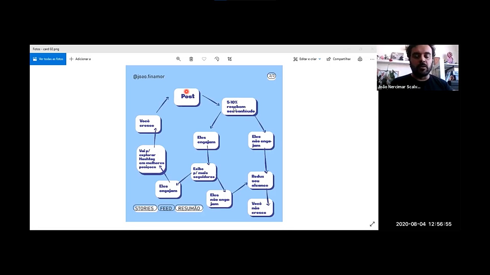
Task: Click the Você cresce box
Action: [148, 123]
